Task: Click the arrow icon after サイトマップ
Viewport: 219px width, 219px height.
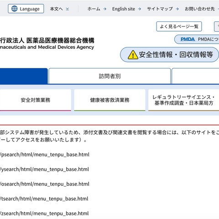Action: click(x=177, y=9)
